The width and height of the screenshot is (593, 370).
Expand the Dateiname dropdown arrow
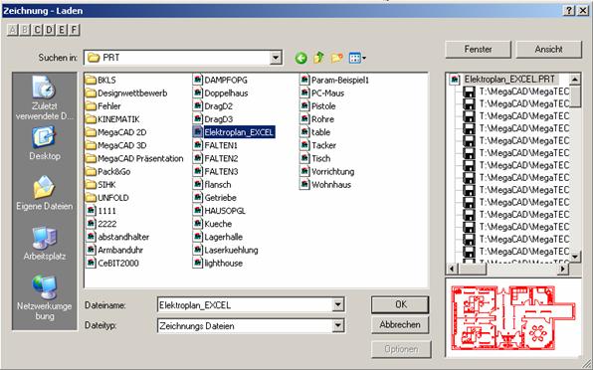(338, 304)
